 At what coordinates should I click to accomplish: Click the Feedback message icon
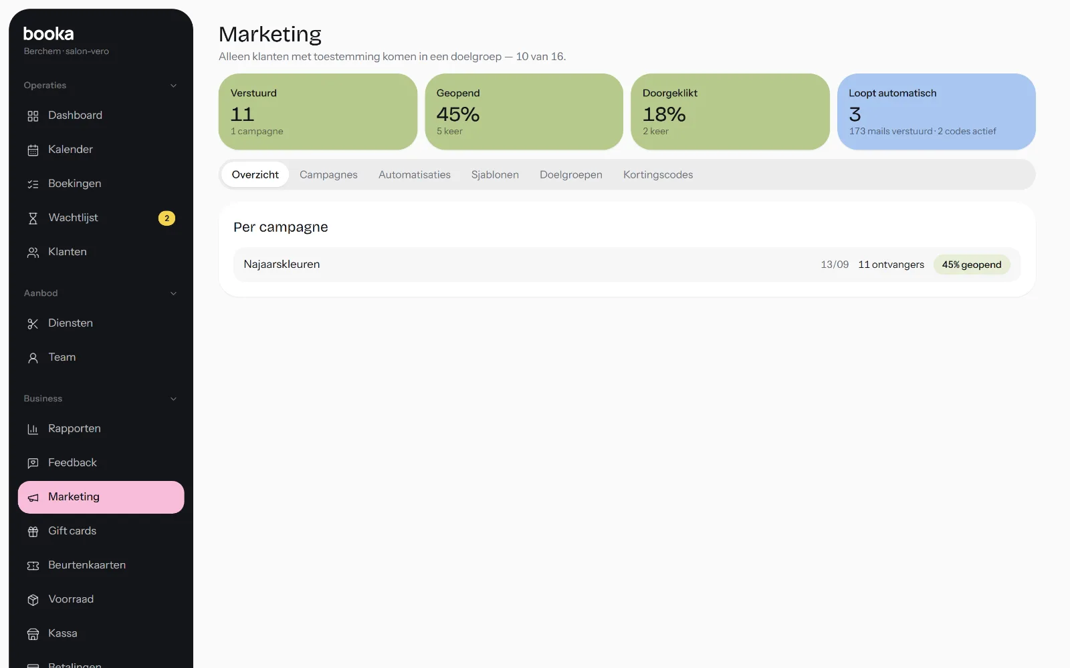click(x=33, y=464)
